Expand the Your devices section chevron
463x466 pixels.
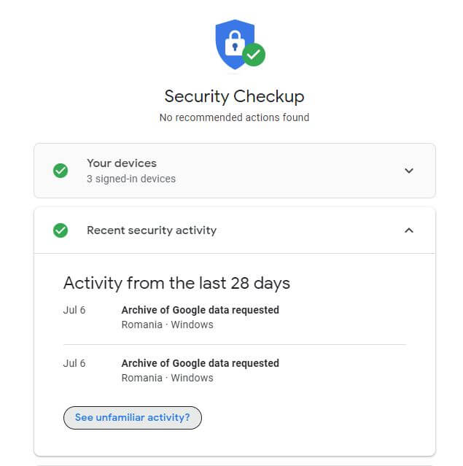coord(409,171)
